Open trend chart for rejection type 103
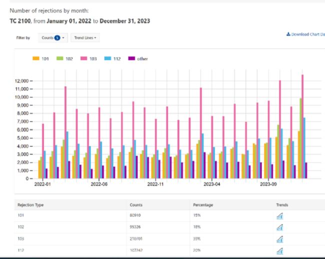 point(279,238)
